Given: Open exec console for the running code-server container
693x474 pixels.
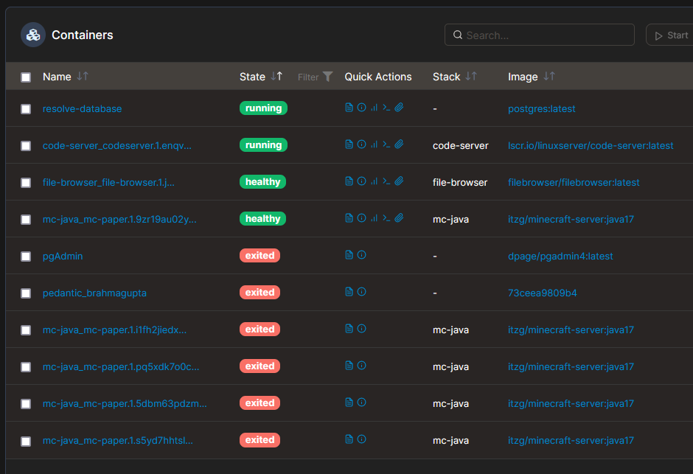Looking at the screenshot, I should (386, 144).
